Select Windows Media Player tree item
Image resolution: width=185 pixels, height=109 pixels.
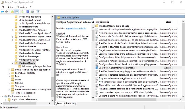[x=30, y=53]
